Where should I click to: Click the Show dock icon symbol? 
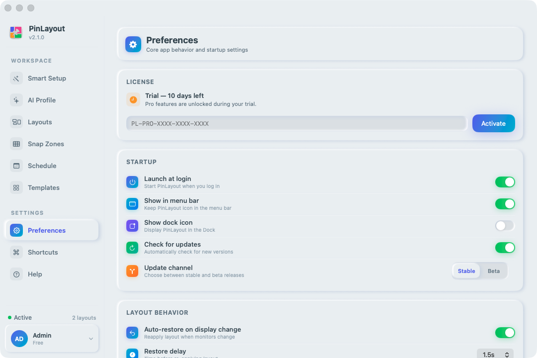(x=132, y=226)
